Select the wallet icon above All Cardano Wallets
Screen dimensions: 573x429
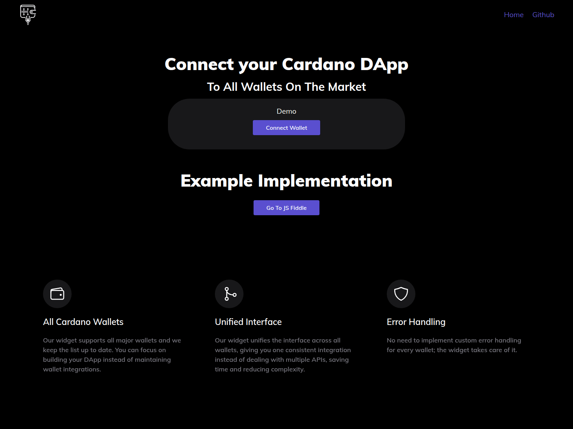[x=57, y=294]
